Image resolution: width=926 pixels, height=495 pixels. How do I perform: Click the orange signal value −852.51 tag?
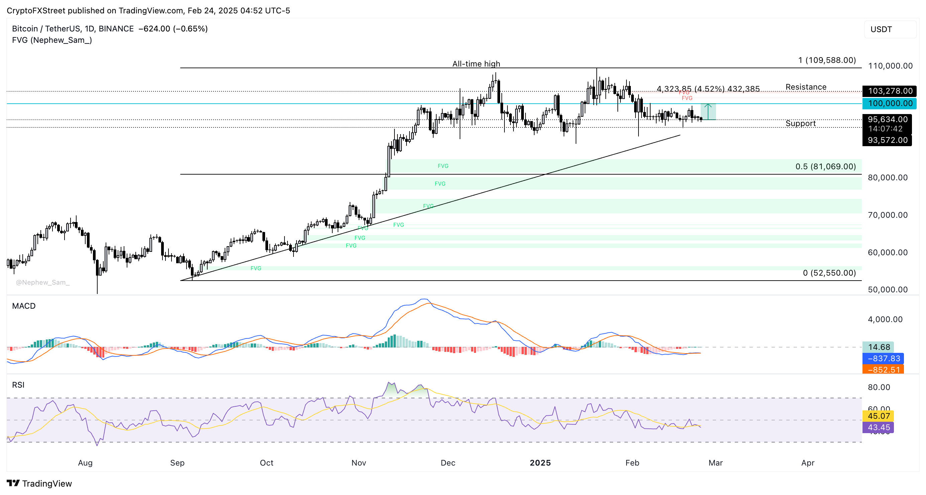coord(883,370)
